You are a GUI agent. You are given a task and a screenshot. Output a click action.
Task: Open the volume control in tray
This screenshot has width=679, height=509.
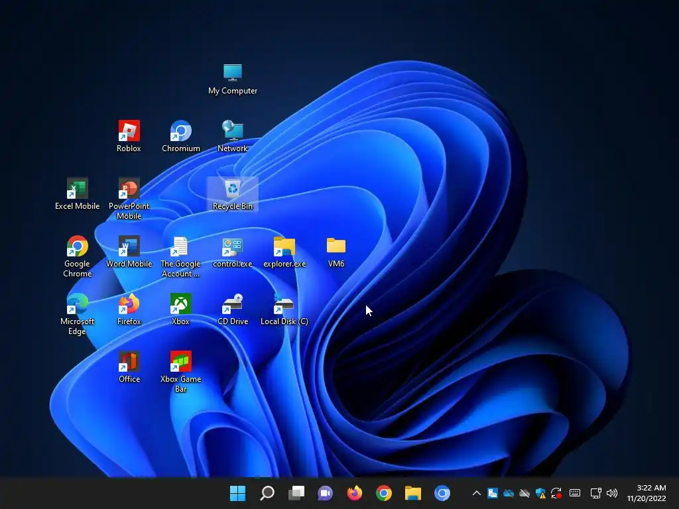point(612,493)
